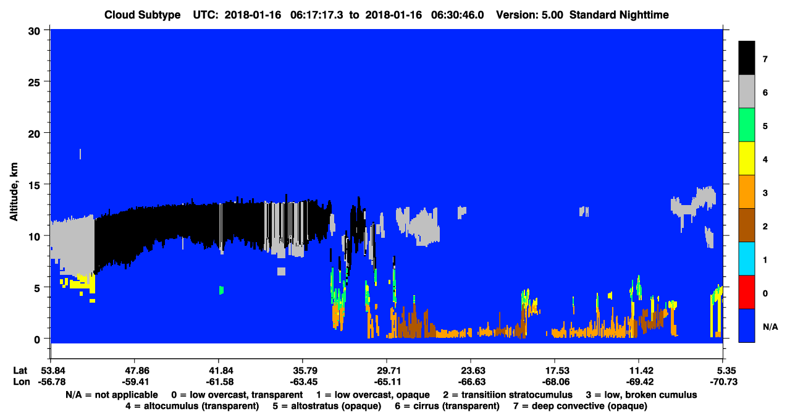
Task: Click the gray cirrus block at the plot's left edge
Action: (72, 247)
